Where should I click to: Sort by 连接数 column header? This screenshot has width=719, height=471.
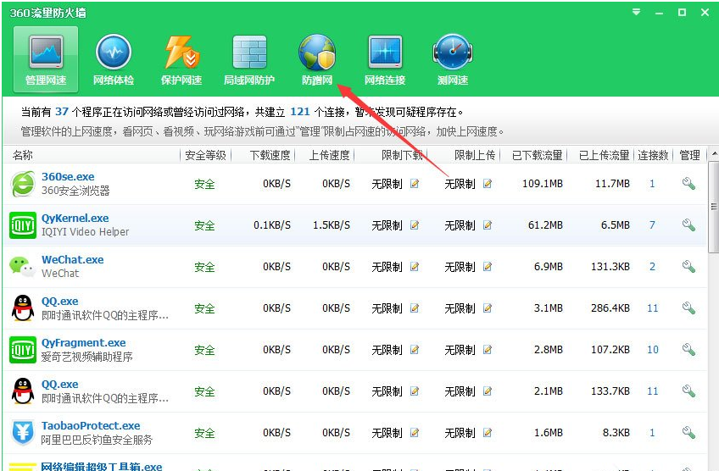coord(653,155)
